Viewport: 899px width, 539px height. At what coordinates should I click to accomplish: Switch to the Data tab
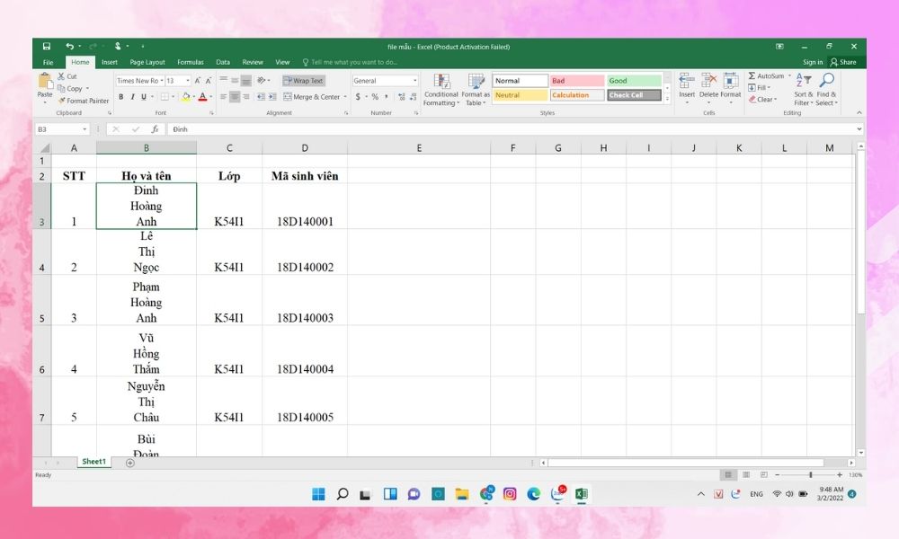(223, 62)
